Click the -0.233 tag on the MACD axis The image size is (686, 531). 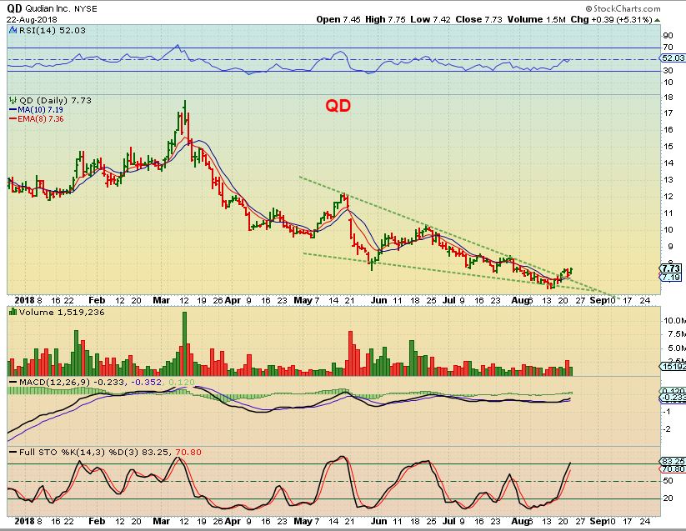(673, 398)
